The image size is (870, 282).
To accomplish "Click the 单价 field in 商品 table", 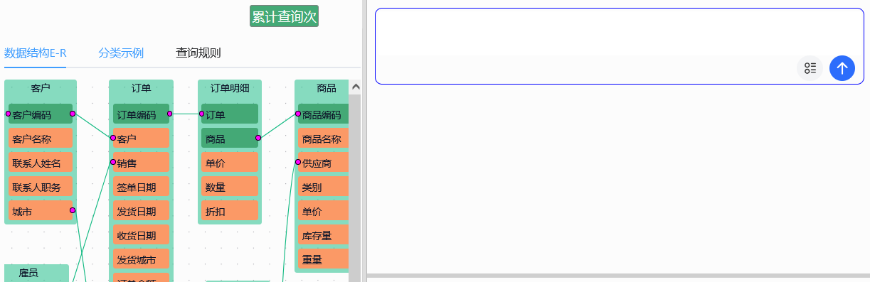I will point(324,210).
